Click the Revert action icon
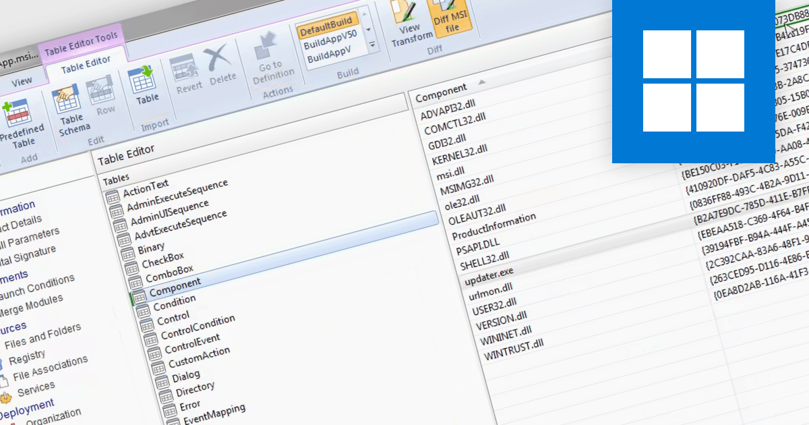The height and width of the screenshot is (425, 809). click(185, 70)
